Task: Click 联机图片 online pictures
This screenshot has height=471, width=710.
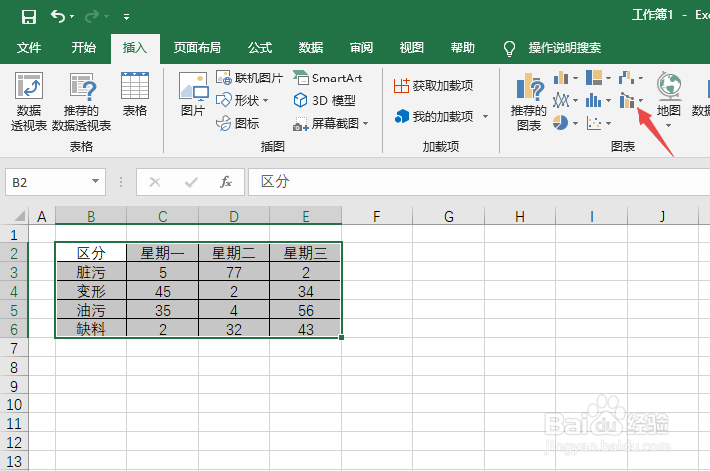Action: 249,78
